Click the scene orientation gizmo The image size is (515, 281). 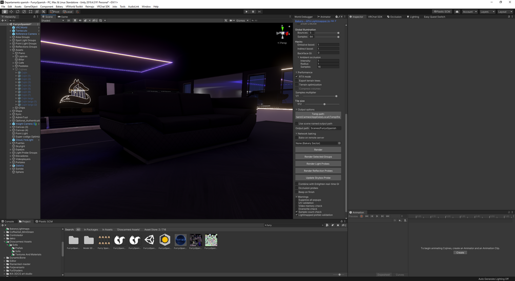tap(282, 33)
